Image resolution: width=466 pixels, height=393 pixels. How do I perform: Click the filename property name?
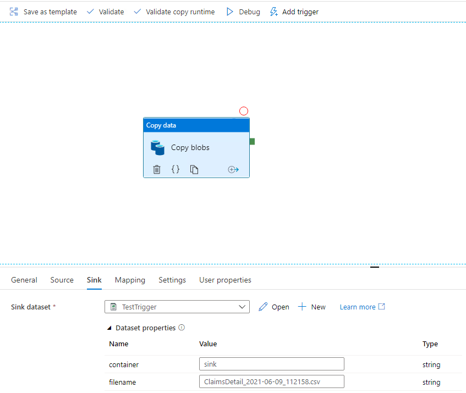(x=123, y=382)
